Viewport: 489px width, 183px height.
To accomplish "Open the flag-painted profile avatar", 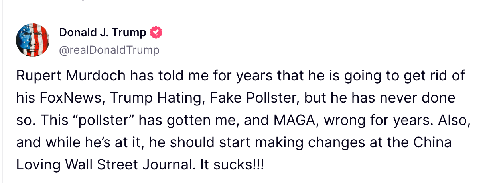I will [33, 40].
